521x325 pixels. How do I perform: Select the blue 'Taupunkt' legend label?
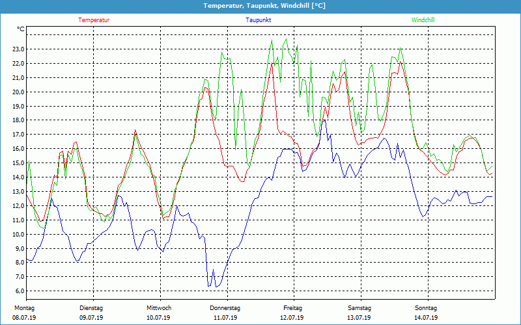click(258, 20)
